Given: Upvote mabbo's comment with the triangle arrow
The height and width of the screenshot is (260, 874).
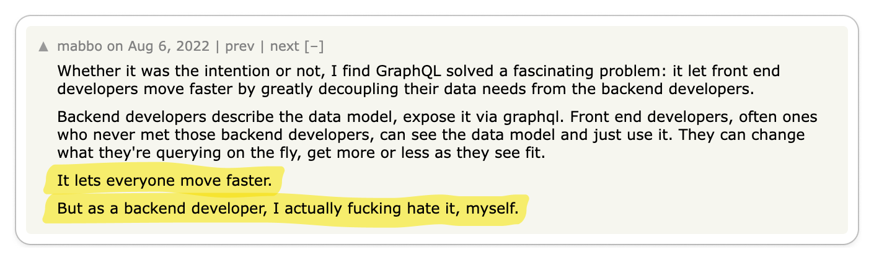Looking at the screenshot, I should 43,46.
